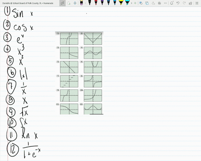The image size is (201, 161).
Task: Undo the last stroke
Action: point(178,3)
